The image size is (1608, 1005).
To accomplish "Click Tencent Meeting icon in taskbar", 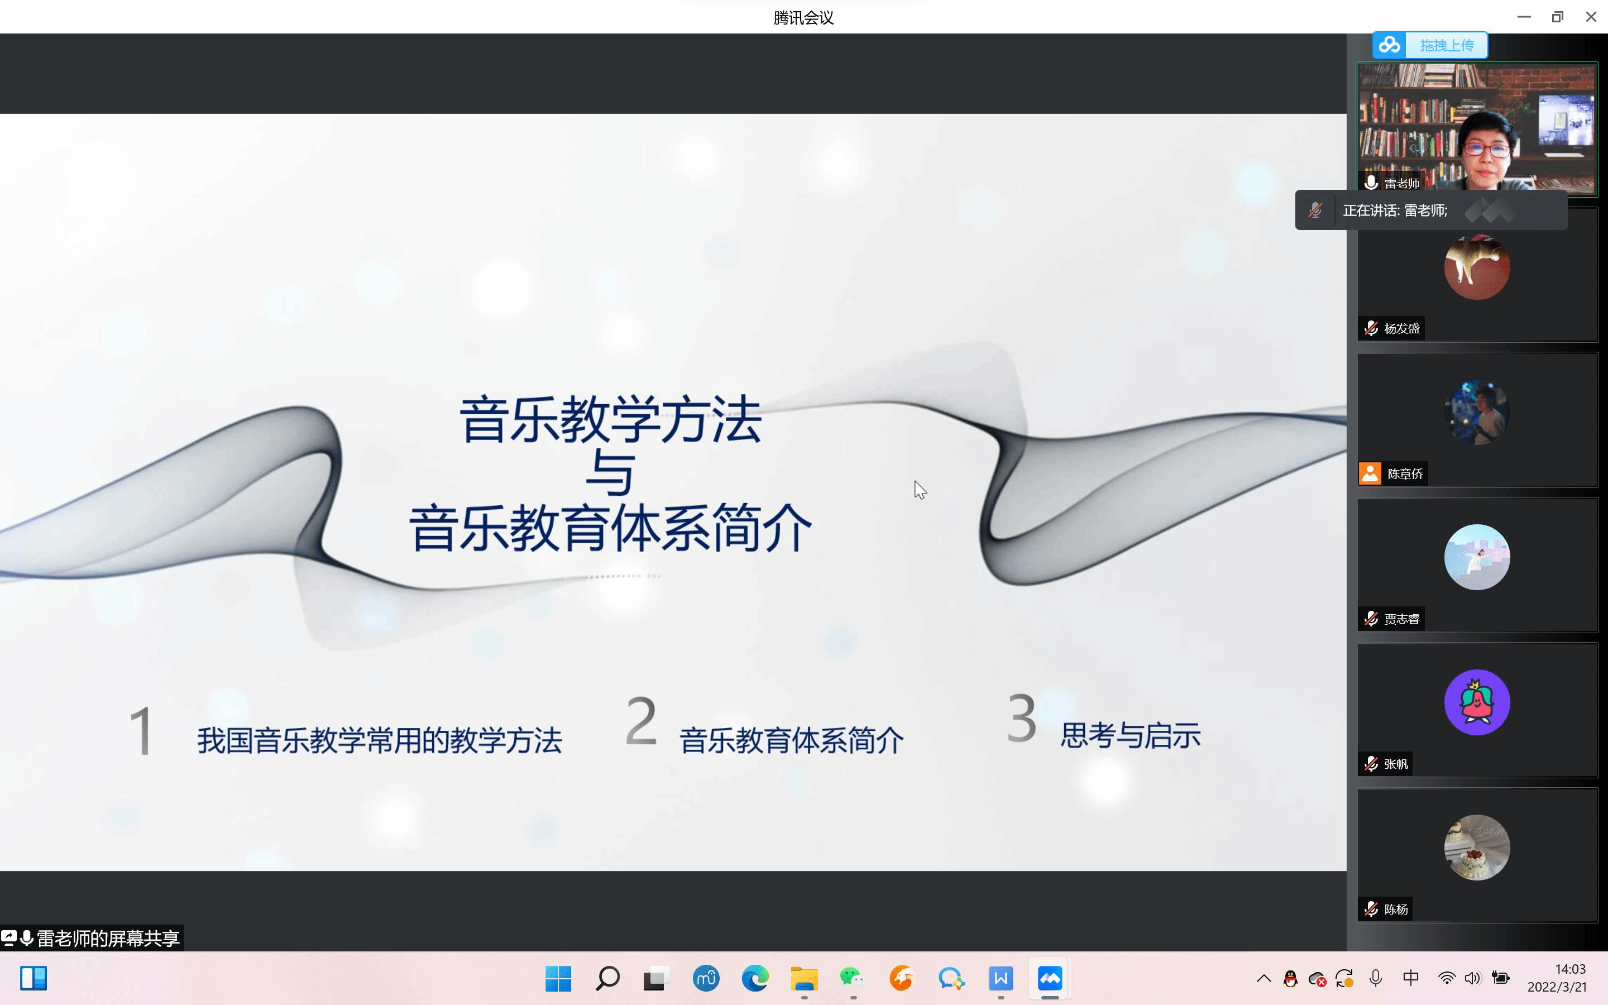I will pos(1050,978).
